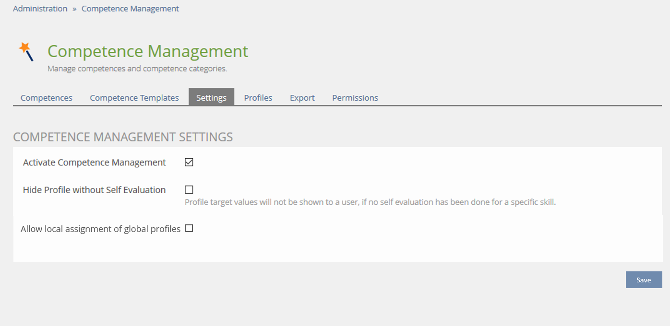This screenshot has width=670, height=326.
Task: Uncheck the Activate Competence Management checkbox
Action: point(189,163)
